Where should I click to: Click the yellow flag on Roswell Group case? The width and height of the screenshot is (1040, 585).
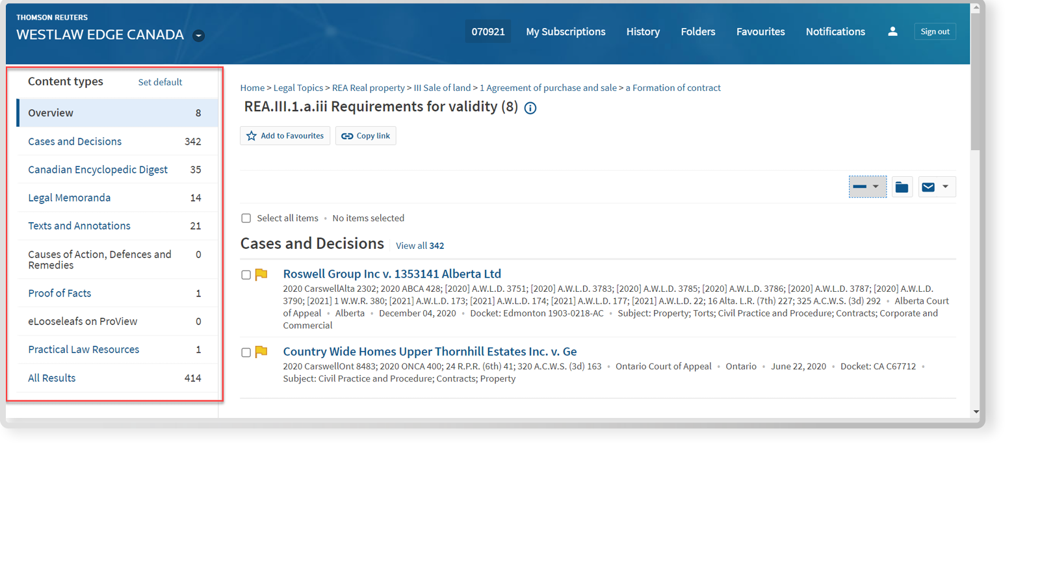click(261, 274)
